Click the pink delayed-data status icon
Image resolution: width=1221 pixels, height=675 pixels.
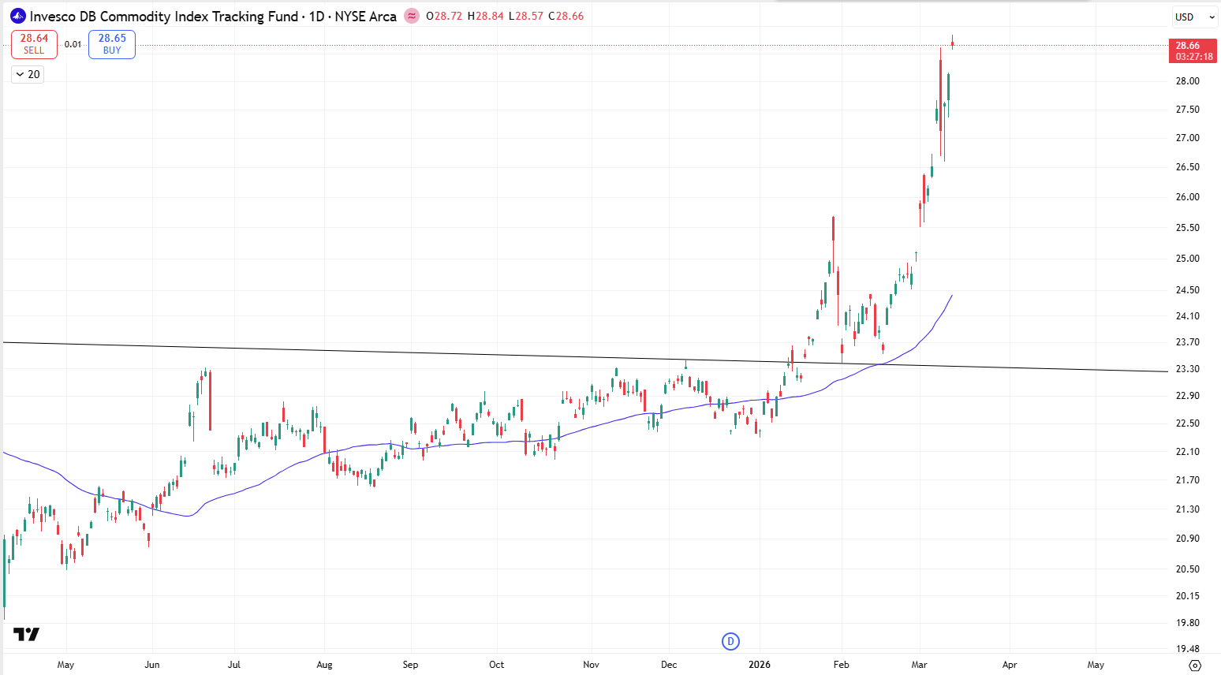[x=412, y=16]
